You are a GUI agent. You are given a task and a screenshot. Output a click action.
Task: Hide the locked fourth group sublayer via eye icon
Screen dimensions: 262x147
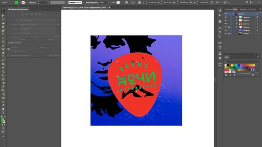point(226,27)
